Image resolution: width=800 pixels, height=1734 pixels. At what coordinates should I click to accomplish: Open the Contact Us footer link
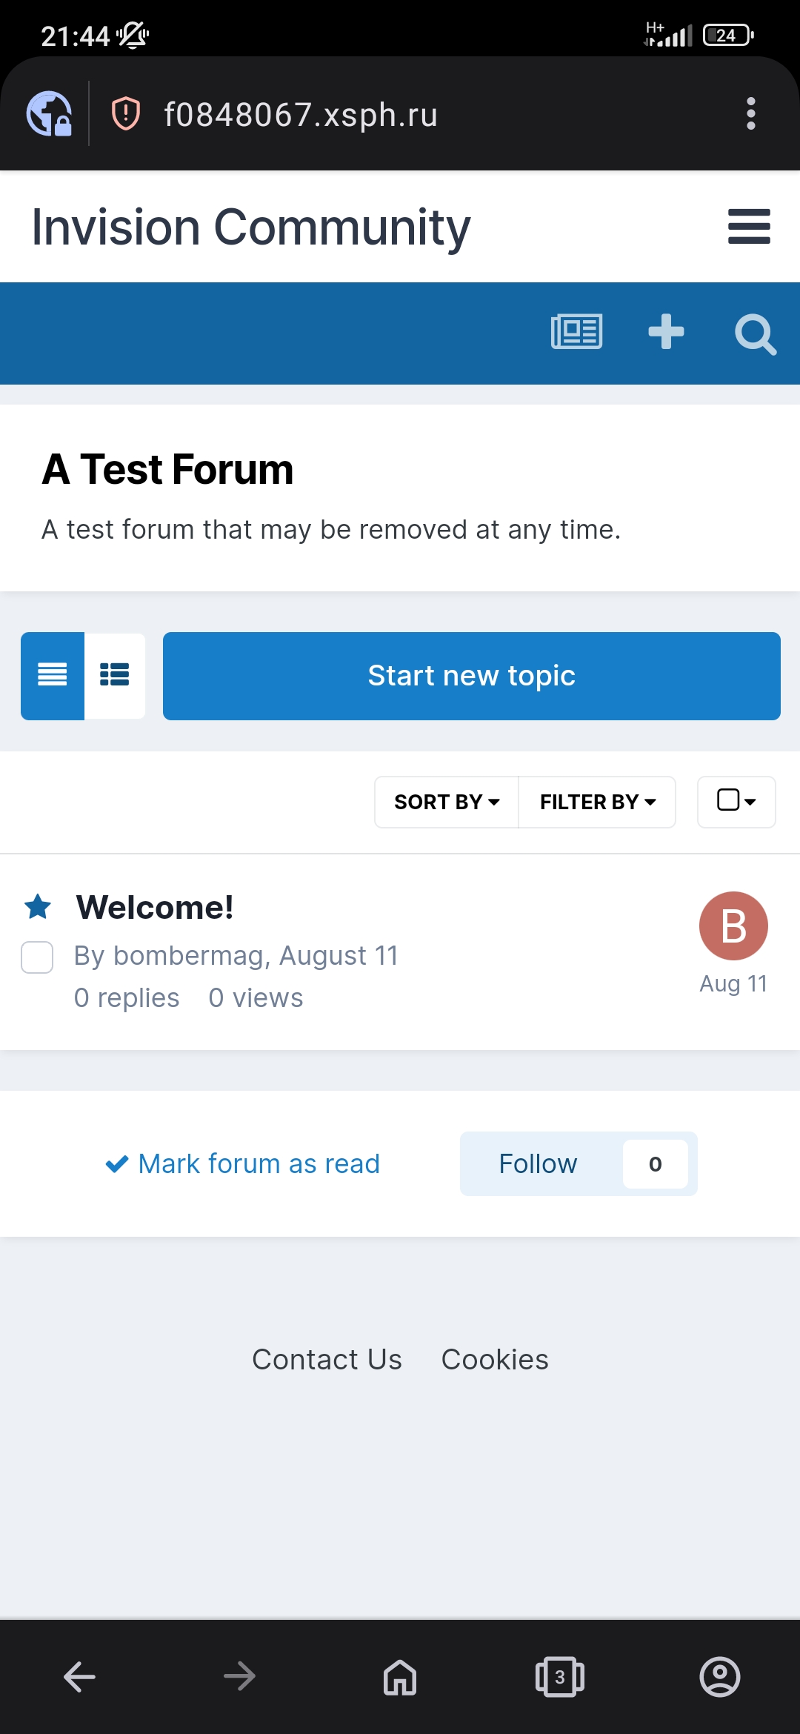(x=327, y=1360)
